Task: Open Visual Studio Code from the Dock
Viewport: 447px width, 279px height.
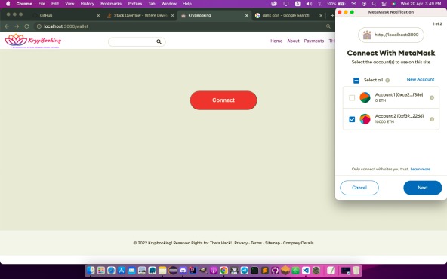Action: [x=306, y=270]
